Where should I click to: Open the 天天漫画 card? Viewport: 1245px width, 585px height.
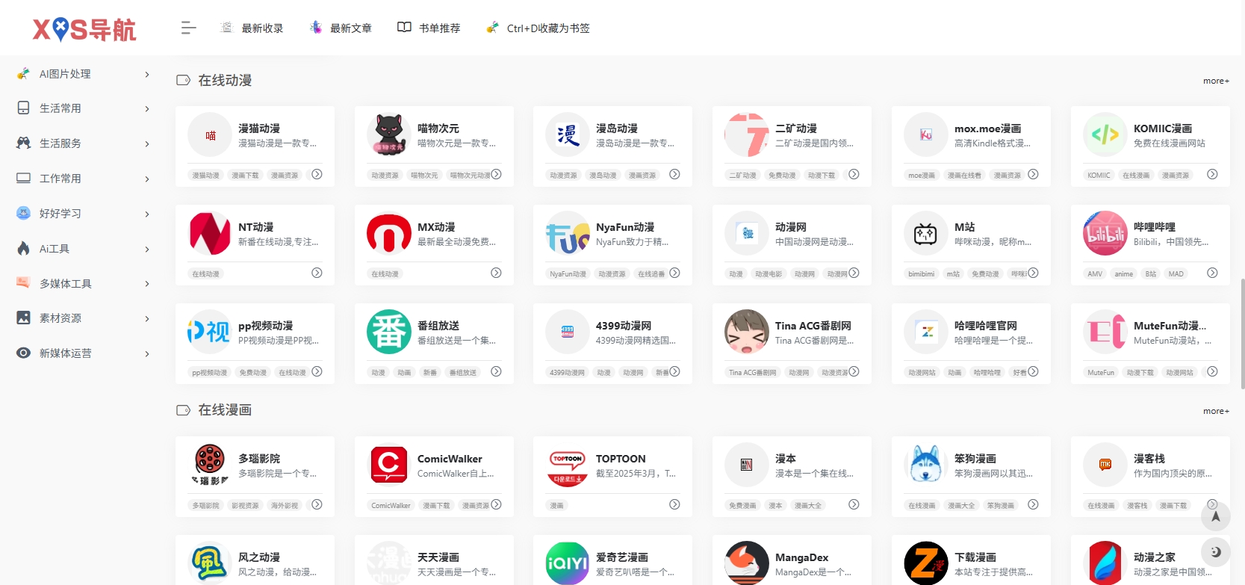click(x=434, y=560)
